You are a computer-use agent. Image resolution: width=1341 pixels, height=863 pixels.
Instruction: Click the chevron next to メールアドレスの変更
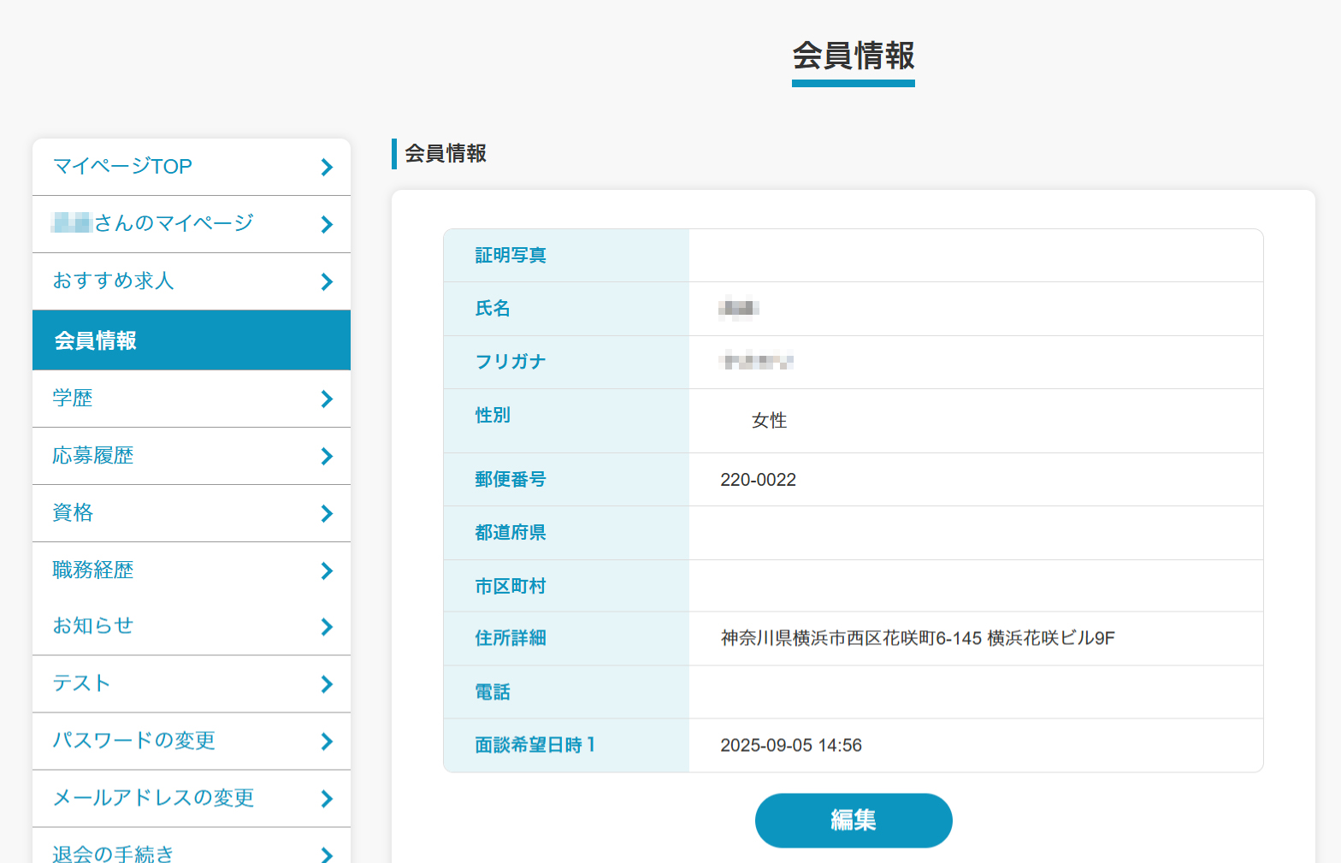coord(327,799)
